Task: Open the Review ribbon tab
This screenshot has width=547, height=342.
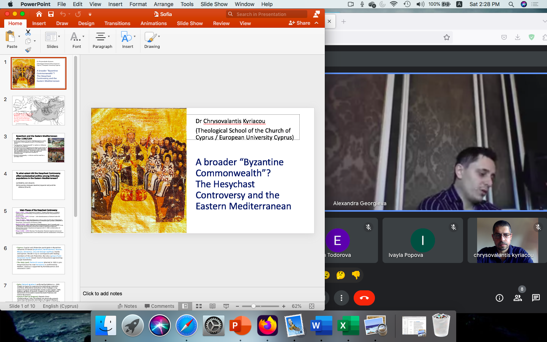Action: (221, 23)
